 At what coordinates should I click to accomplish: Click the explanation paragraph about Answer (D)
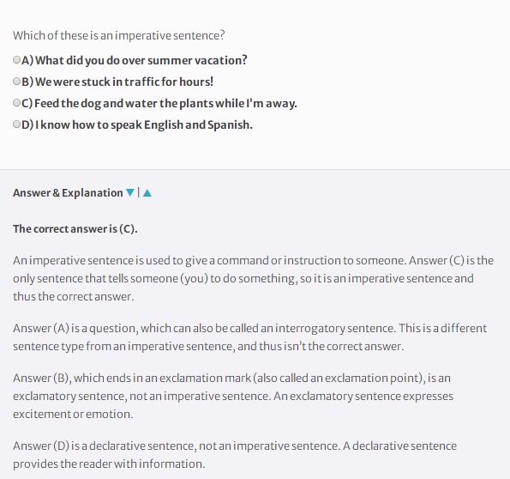tap(235, 455)
